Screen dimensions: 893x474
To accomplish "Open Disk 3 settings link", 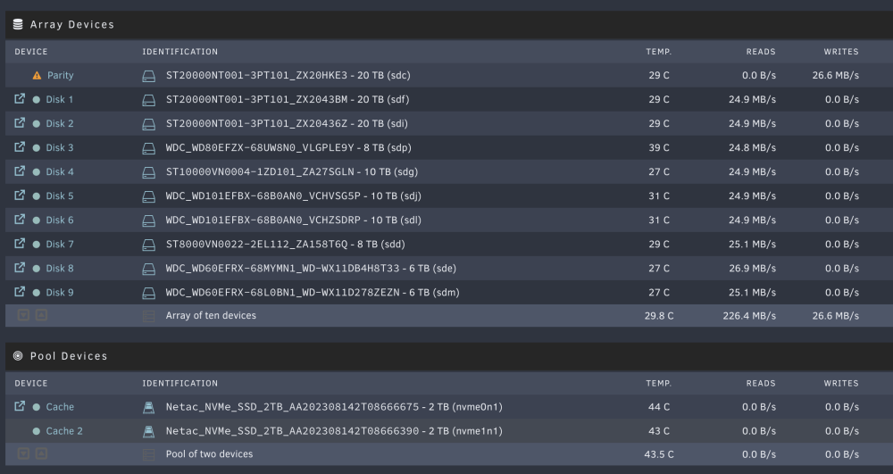I will [60, 147].
